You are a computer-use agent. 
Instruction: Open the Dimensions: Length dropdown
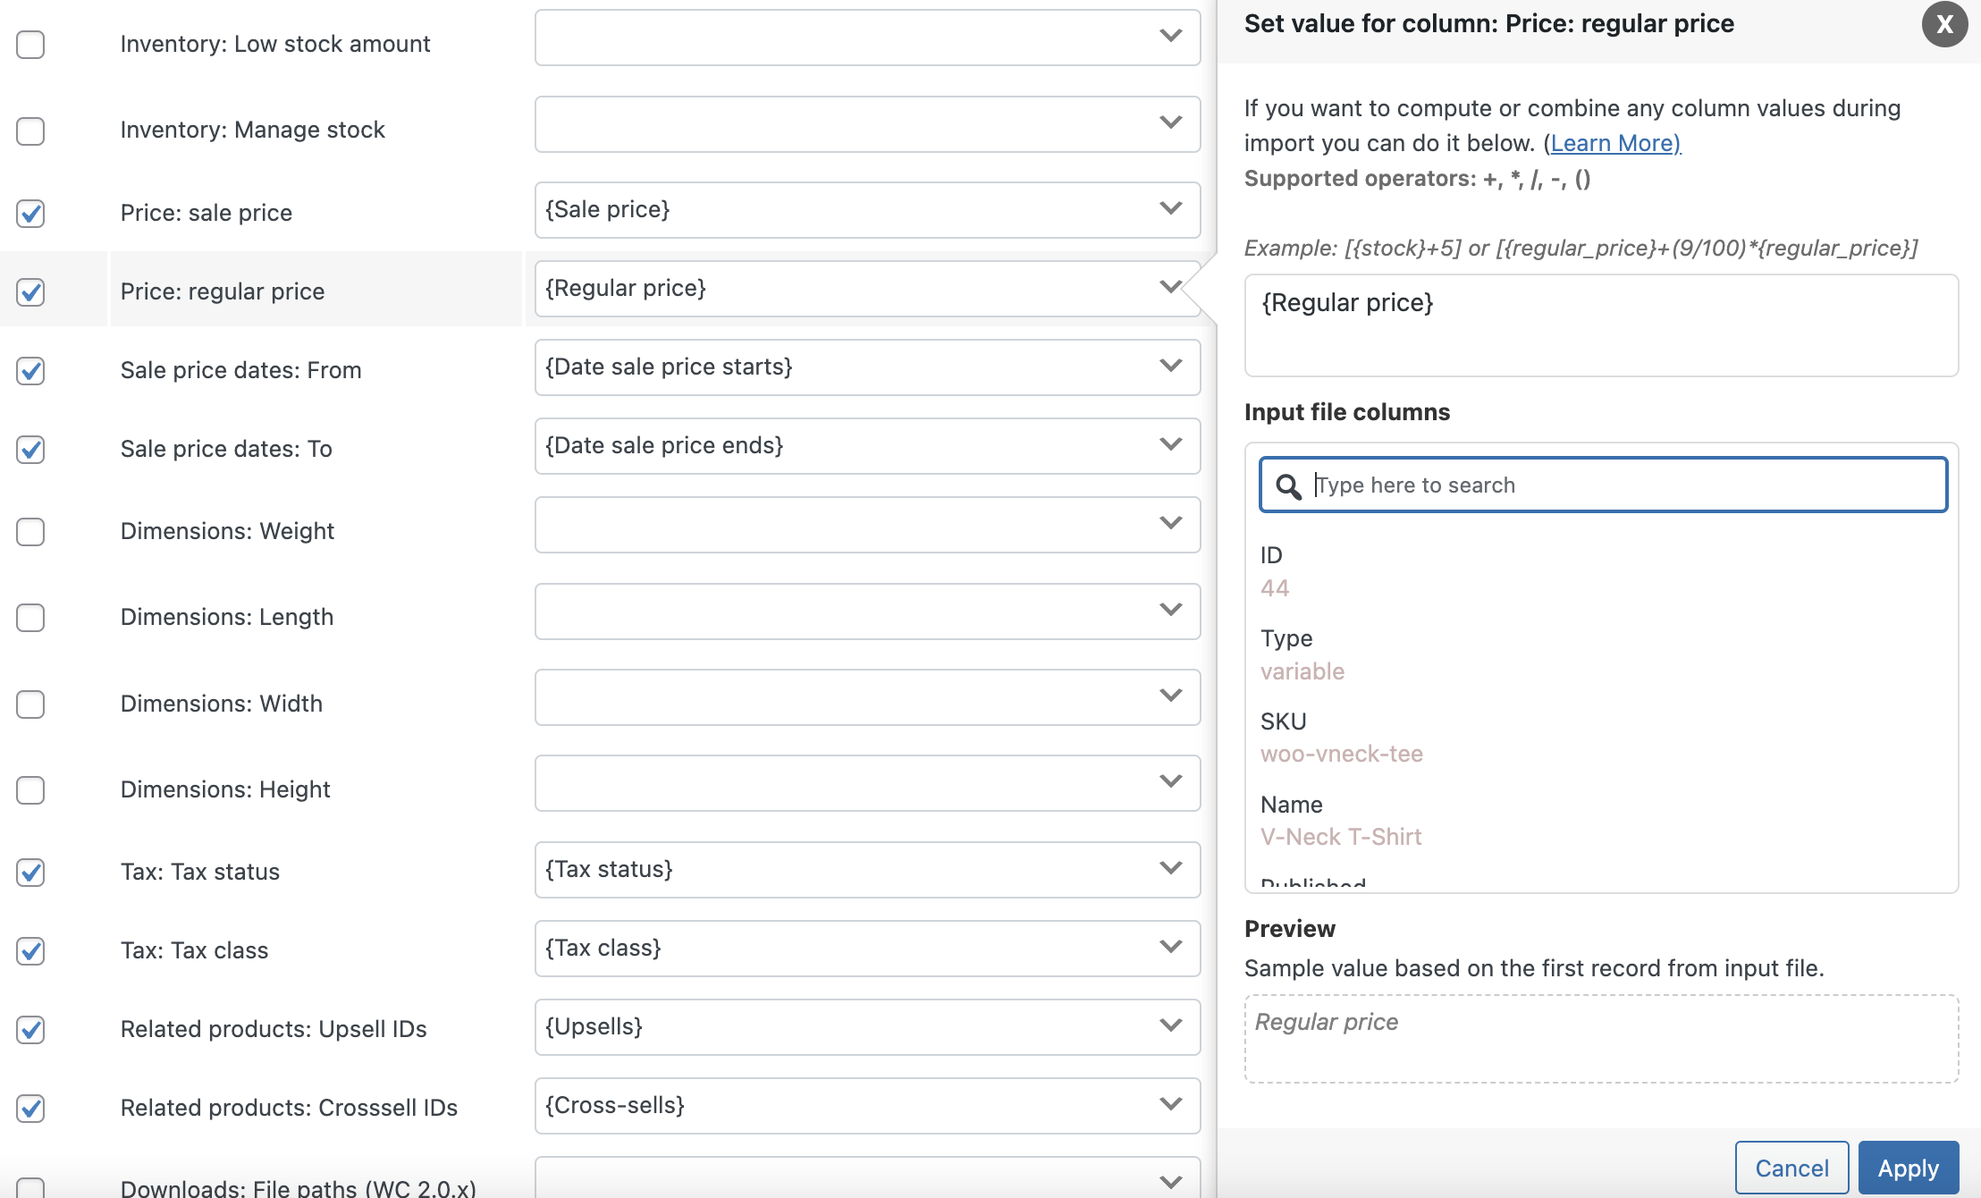867,612
